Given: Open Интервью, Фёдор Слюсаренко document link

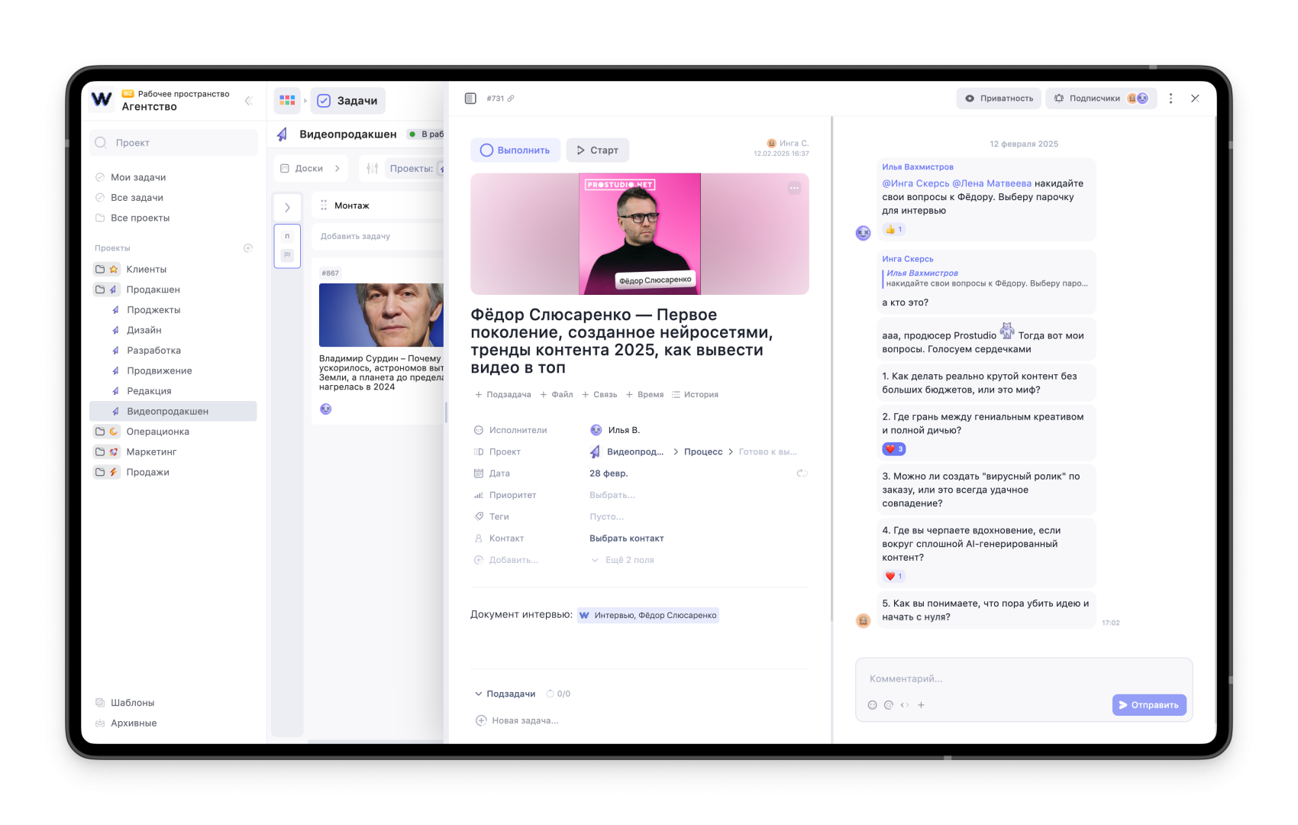Looking at the screenshot, I should click(x=648, y=616).
